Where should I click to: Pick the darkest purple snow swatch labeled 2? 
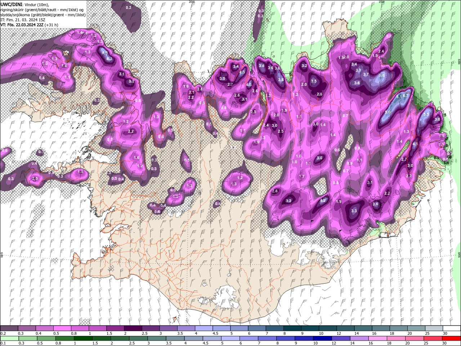(133, 328)
